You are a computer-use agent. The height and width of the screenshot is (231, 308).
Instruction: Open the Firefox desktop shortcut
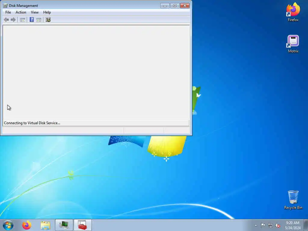[x=293, y=12]
